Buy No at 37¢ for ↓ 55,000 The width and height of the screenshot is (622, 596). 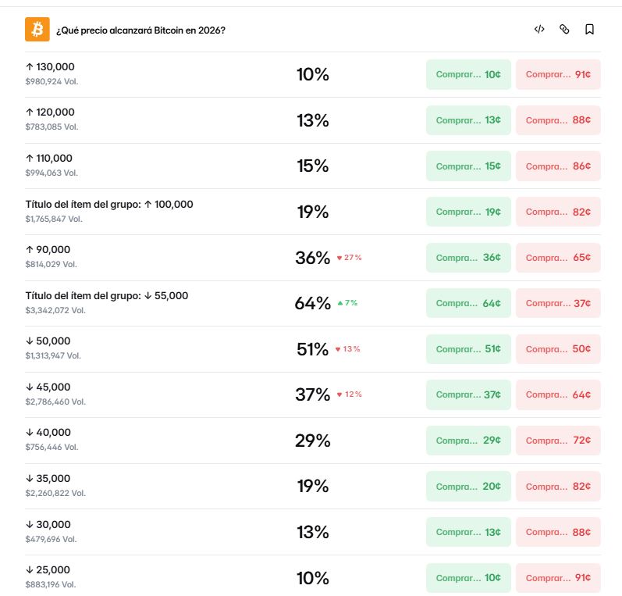point(558,303)
